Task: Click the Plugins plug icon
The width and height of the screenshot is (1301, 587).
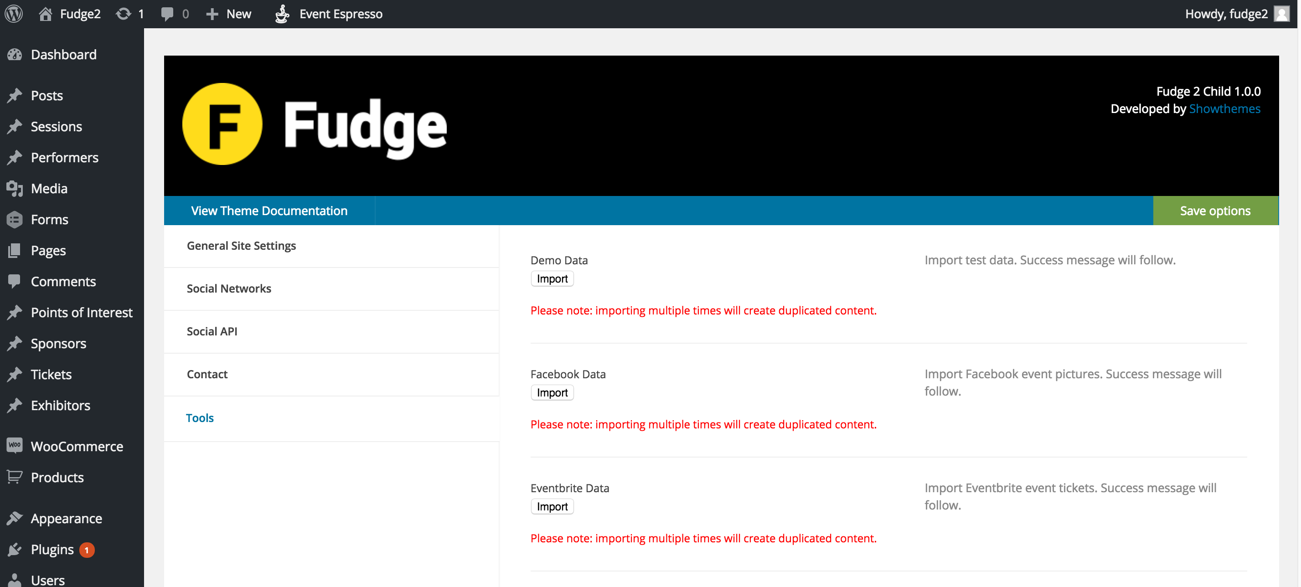Action: [x=15, y=549]
